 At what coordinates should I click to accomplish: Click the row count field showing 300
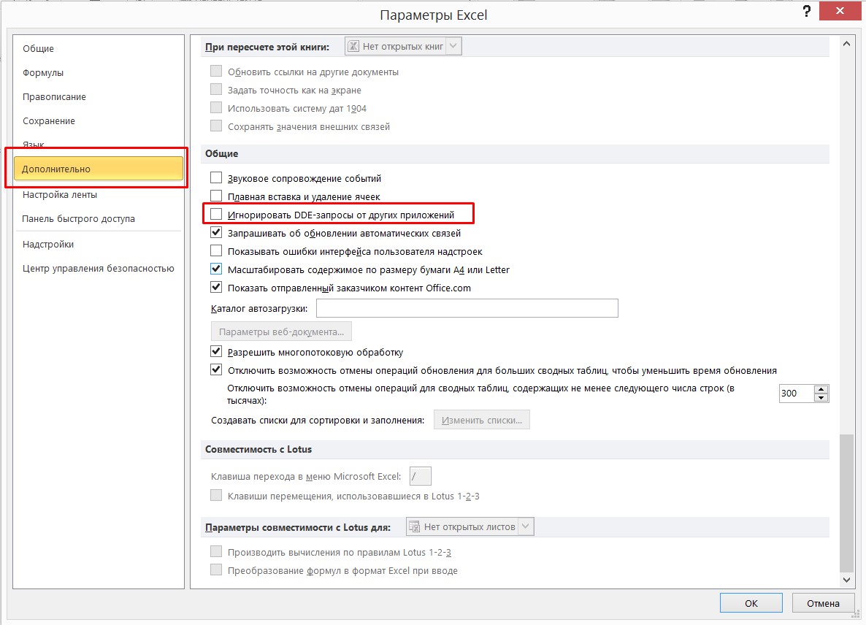[x=796, y=393]
